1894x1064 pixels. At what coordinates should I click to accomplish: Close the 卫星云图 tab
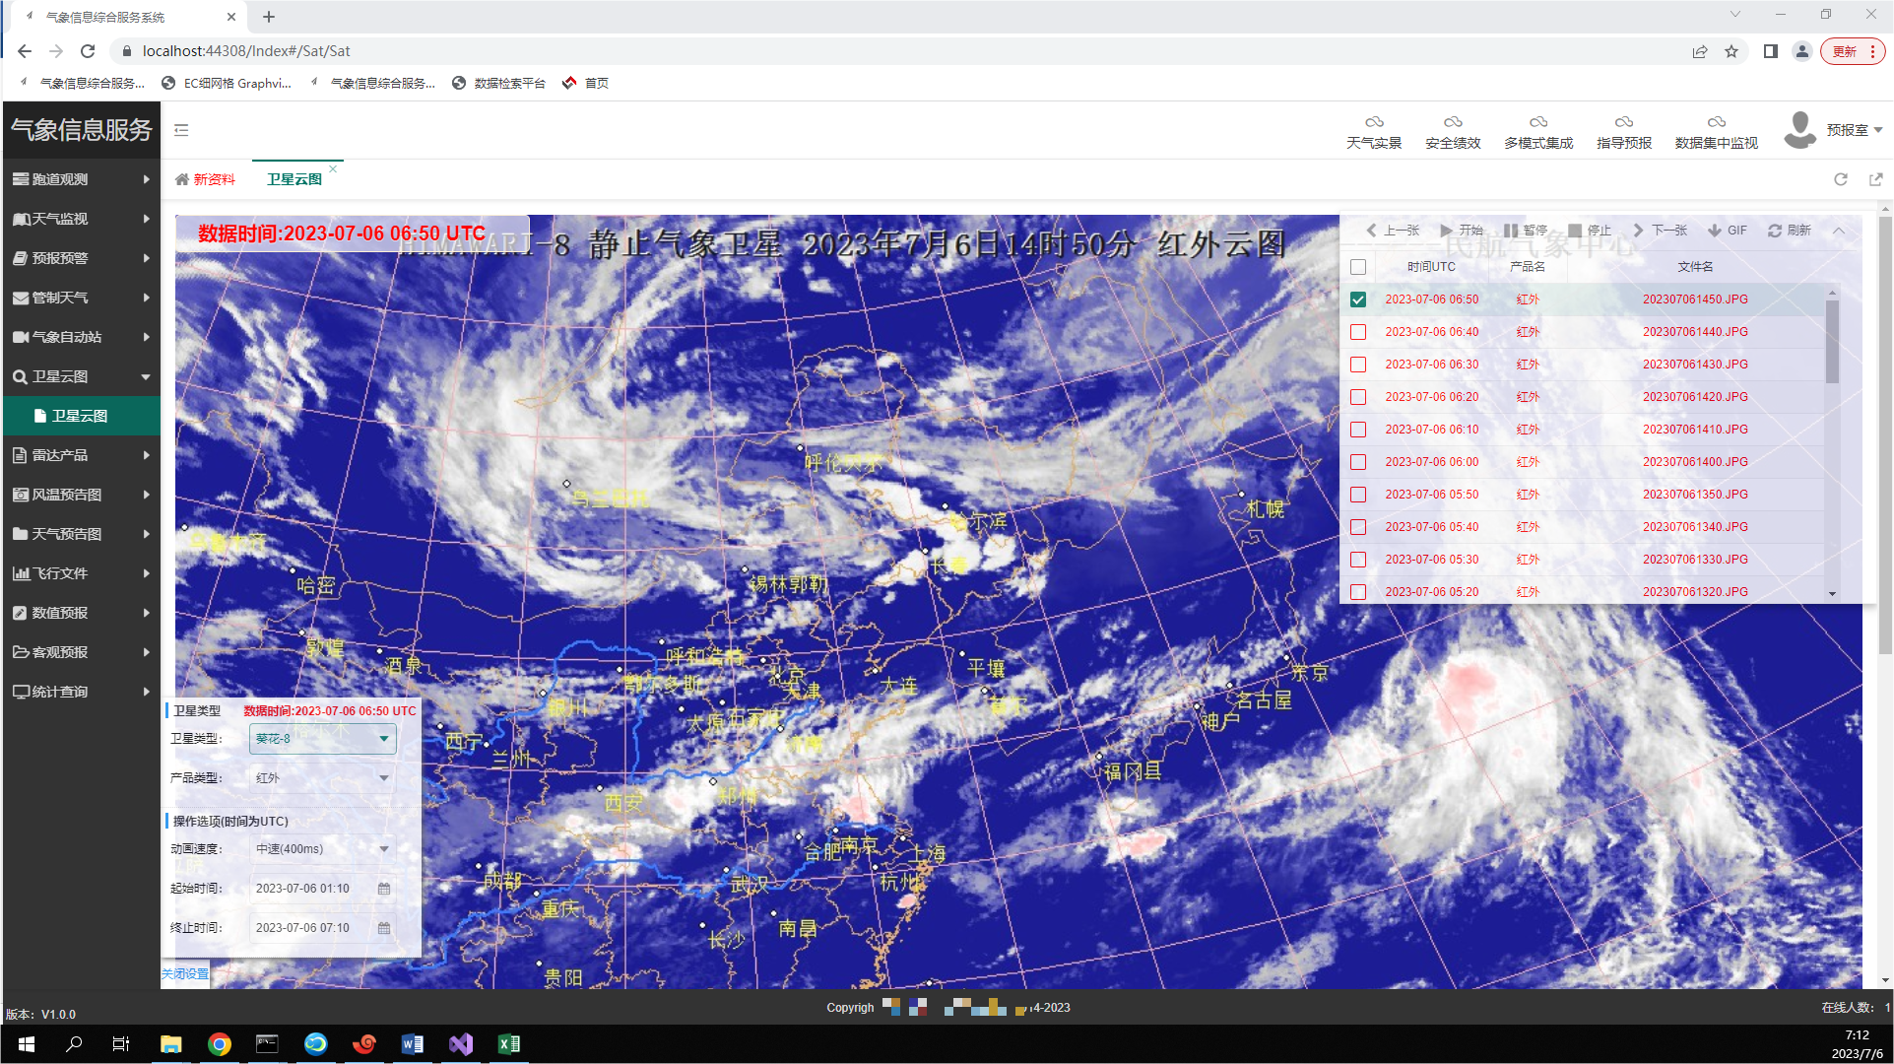coord(333,168)
